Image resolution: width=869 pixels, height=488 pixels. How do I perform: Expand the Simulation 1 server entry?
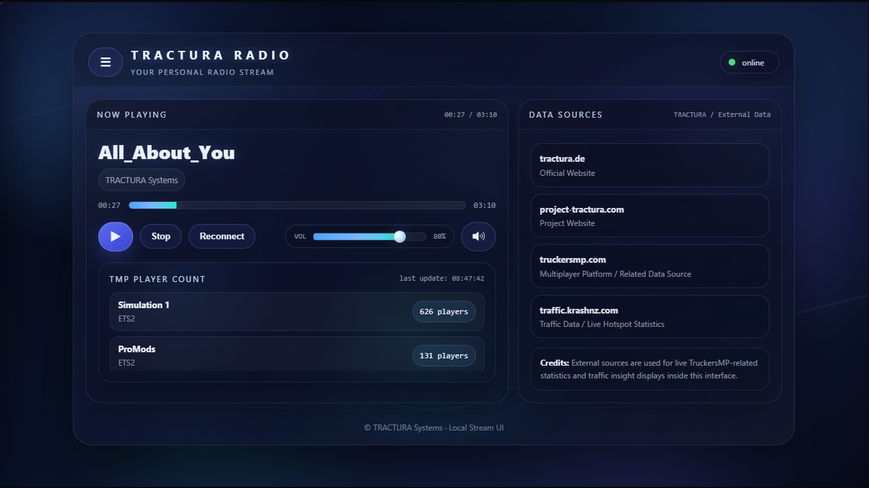[x=297, y=312]
